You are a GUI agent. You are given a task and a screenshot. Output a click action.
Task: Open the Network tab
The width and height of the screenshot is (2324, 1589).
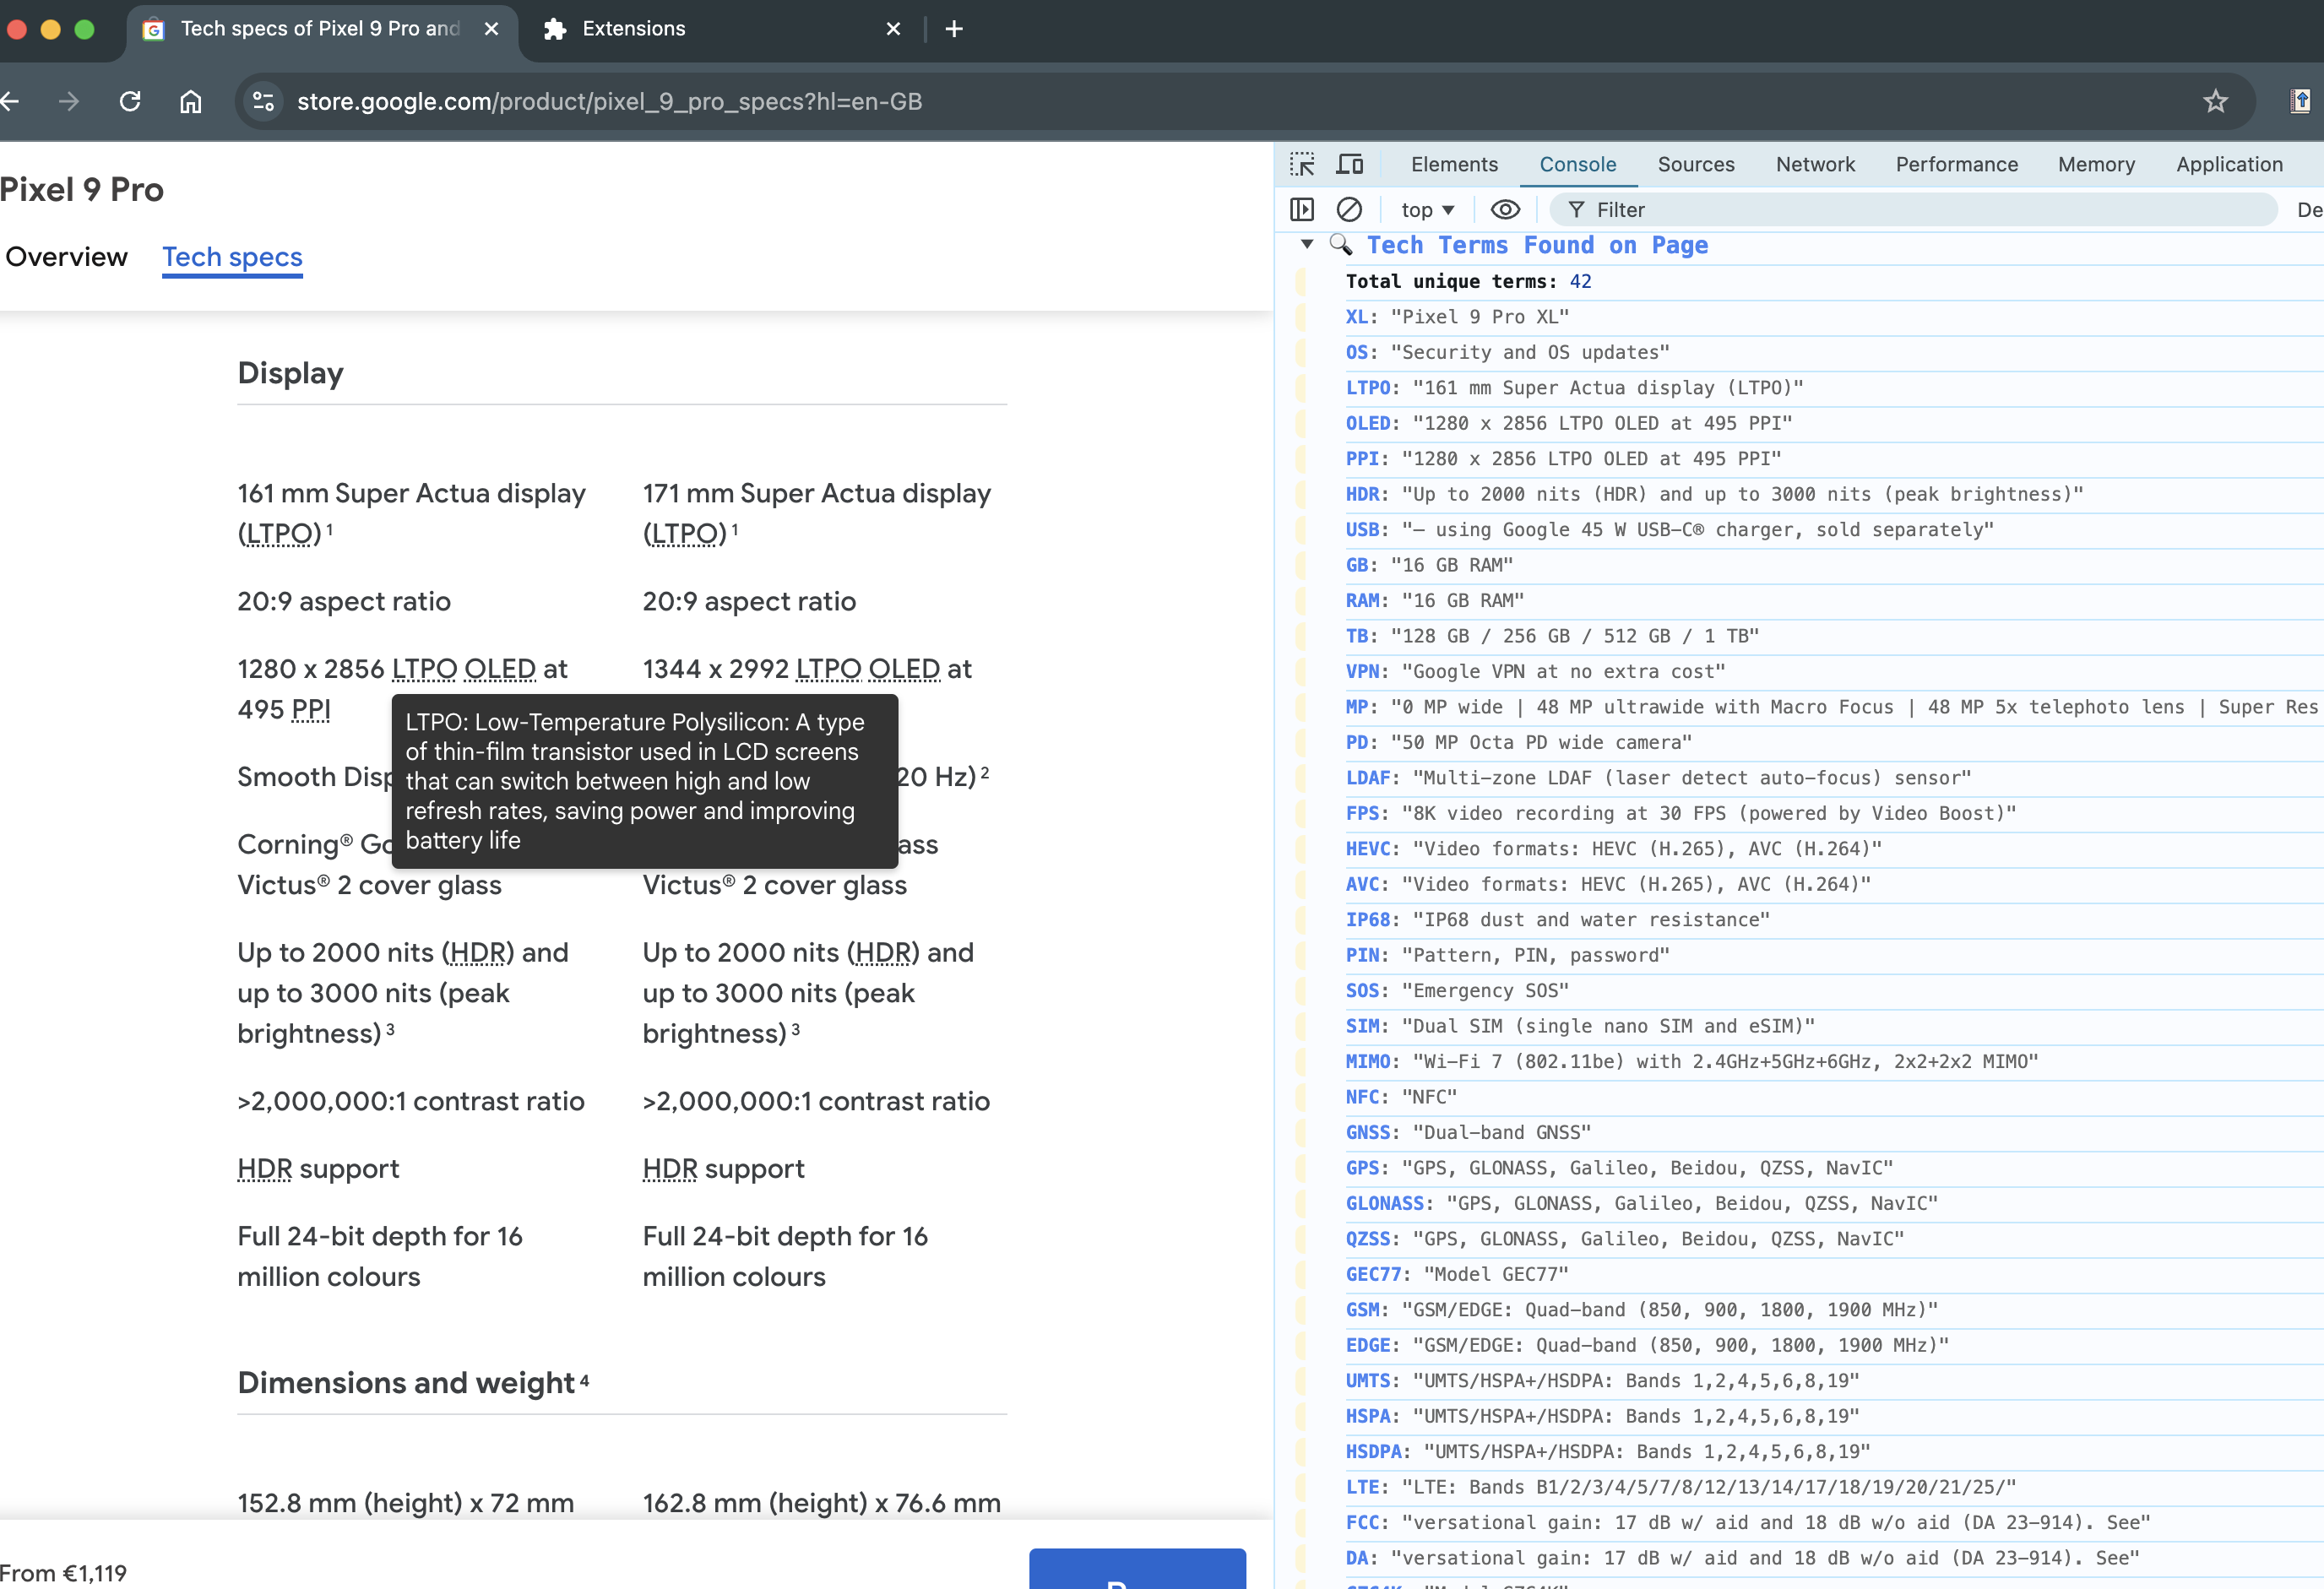1814,164
